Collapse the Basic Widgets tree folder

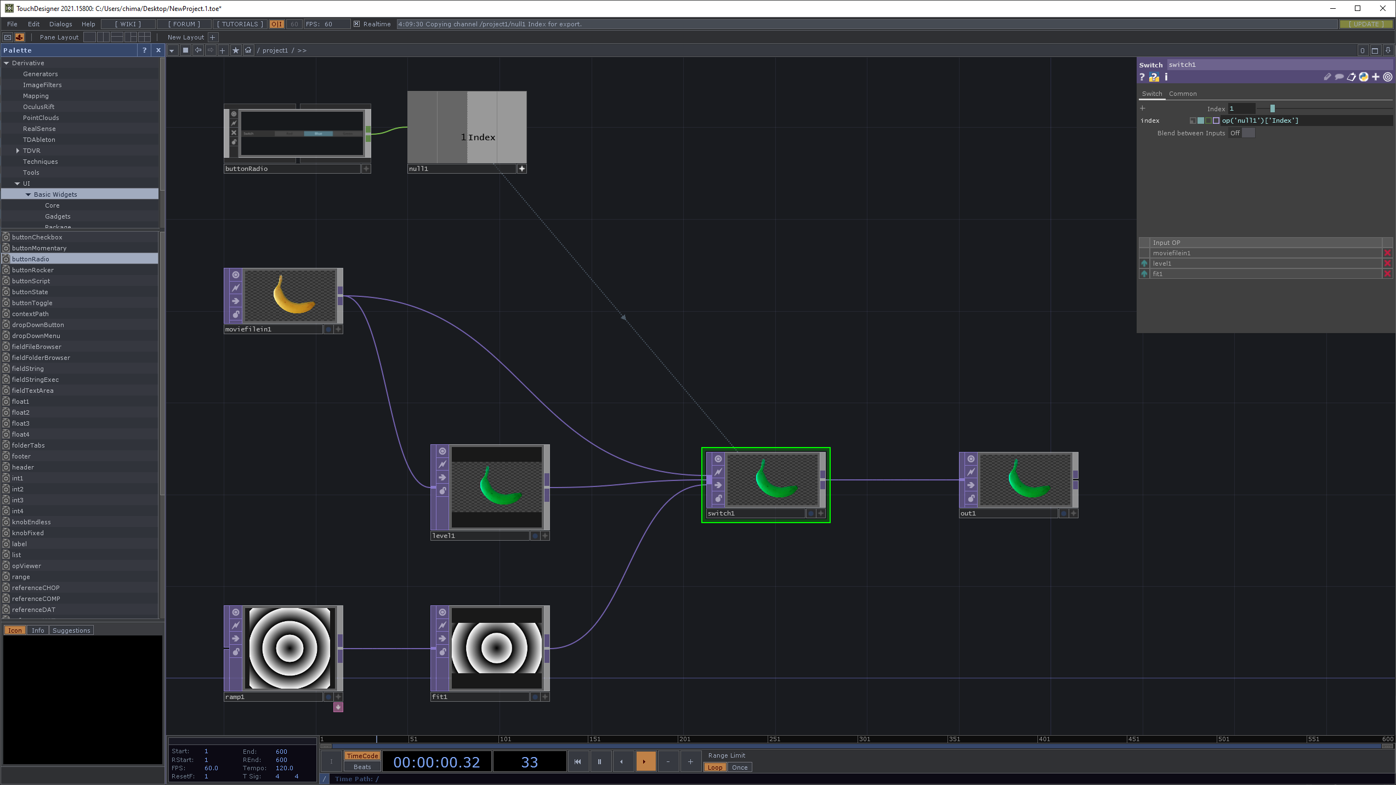click(x=29, y=194)
